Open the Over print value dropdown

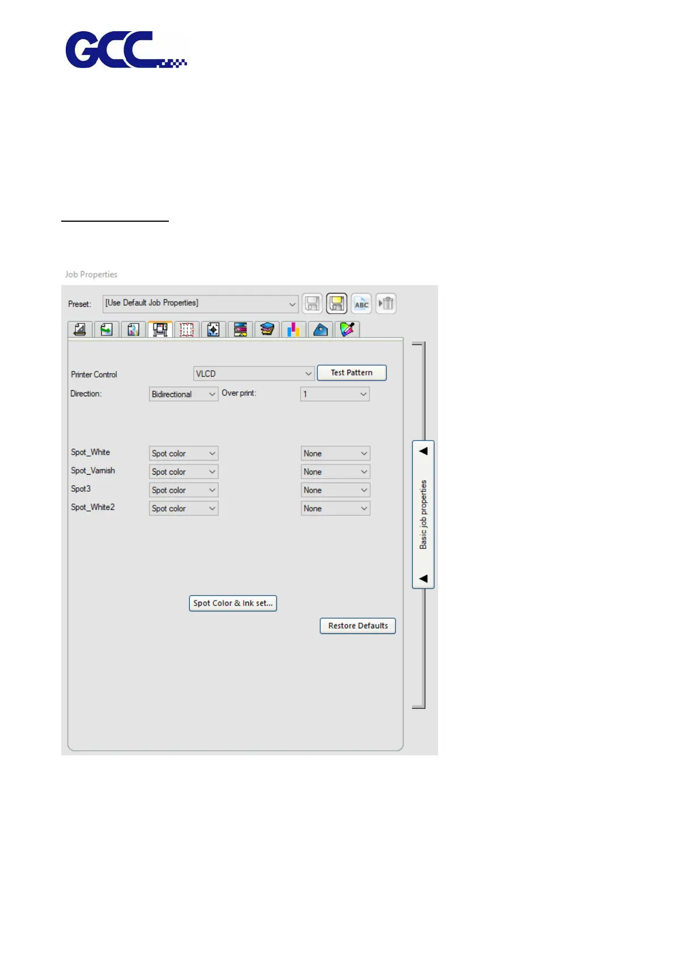pyautogui.click(x=335, y=394)
